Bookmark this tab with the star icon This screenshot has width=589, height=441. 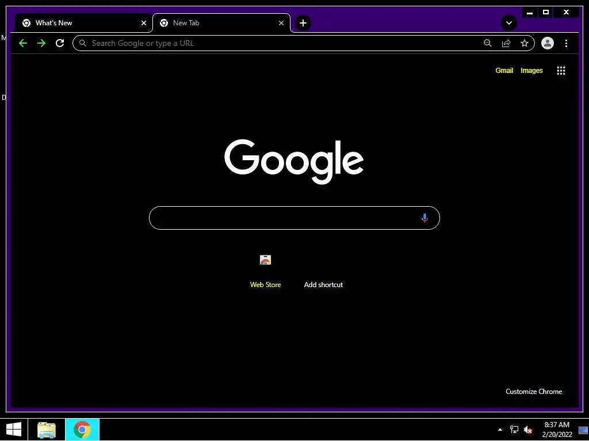(x=525, y=43)
